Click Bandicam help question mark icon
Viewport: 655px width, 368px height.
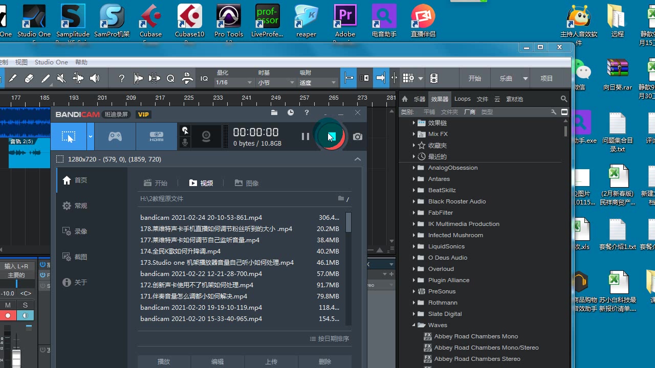point(307,112)
